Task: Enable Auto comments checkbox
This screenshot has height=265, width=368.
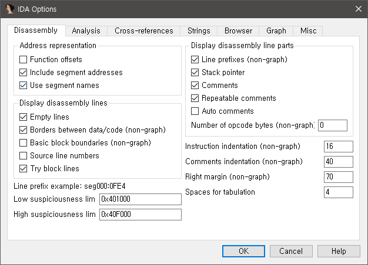Action: click(195, 111)
